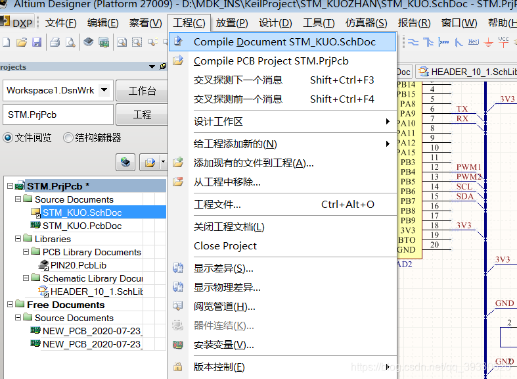Click the 工作台 button
The height and width of the screenshot is (379, 517).
click(x=142, y=90)
